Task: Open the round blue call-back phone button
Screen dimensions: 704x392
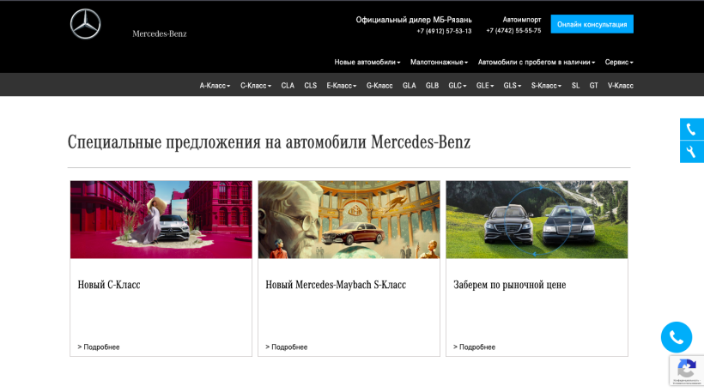Action: click(x=677, y=337)
